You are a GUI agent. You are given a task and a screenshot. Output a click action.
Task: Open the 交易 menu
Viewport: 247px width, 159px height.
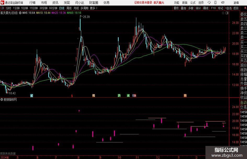pyautogui.click(x=106, y=3)
